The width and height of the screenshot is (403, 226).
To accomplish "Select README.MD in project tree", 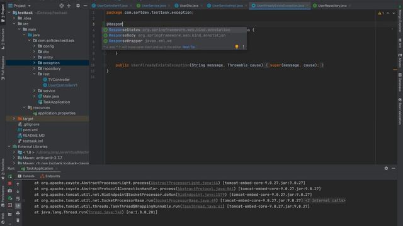I will pyautogui.click(x=33, y=136).
